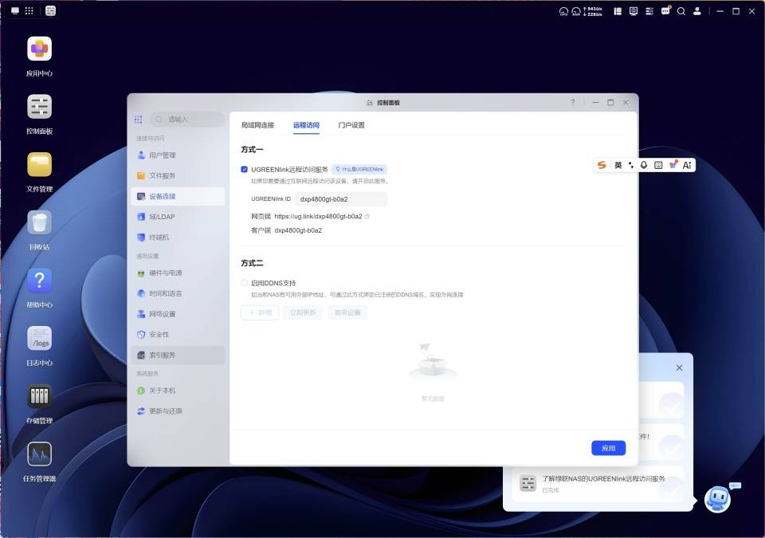This screenshot has width=765, height=538.
Task: Open 更新与还原 in the sidebar
Action: coord(178,411)
